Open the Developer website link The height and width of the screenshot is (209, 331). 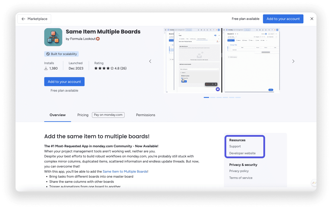pos(242,153)
